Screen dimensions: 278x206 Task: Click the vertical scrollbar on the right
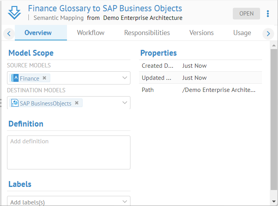(x=274, y=117)
